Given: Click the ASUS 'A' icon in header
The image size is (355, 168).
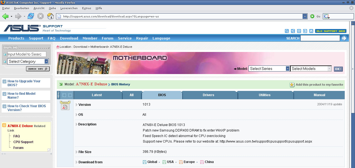Looking at the screenshot, I should [x=311, y=31].
